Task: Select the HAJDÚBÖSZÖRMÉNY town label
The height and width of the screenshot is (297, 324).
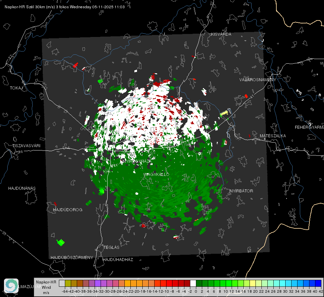Action: pyautogui.click(x=72, y=258)
